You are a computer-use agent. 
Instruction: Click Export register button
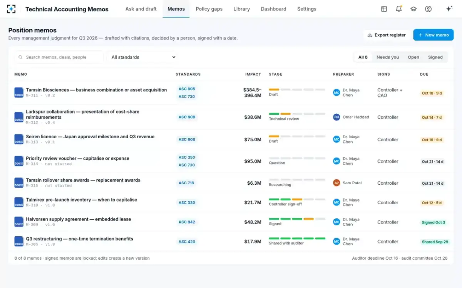point(386,35)
